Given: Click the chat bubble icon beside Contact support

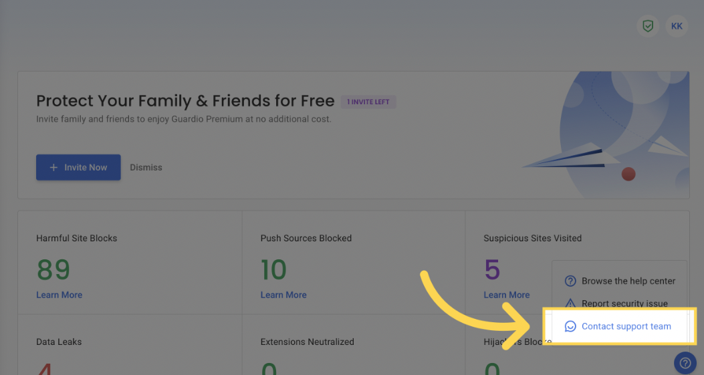Looking at the screenshot, I should pyautogui.click(x=570, y=326).
